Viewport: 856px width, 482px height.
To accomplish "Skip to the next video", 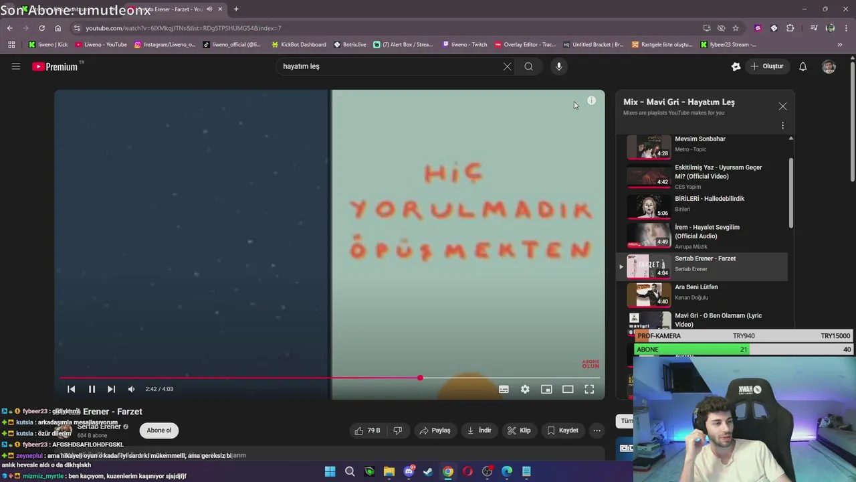I will (111, 389).
